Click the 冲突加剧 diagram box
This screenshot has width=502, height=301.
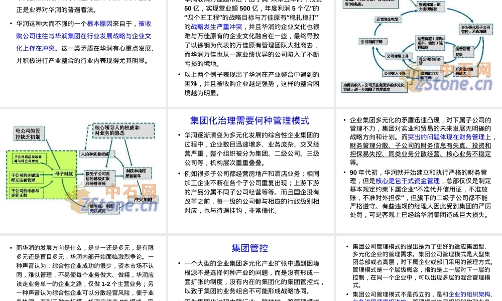pyautogui.click(x=143, y=199)
